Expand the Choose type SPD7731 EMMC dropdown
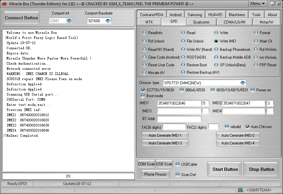 pos(243,83)
